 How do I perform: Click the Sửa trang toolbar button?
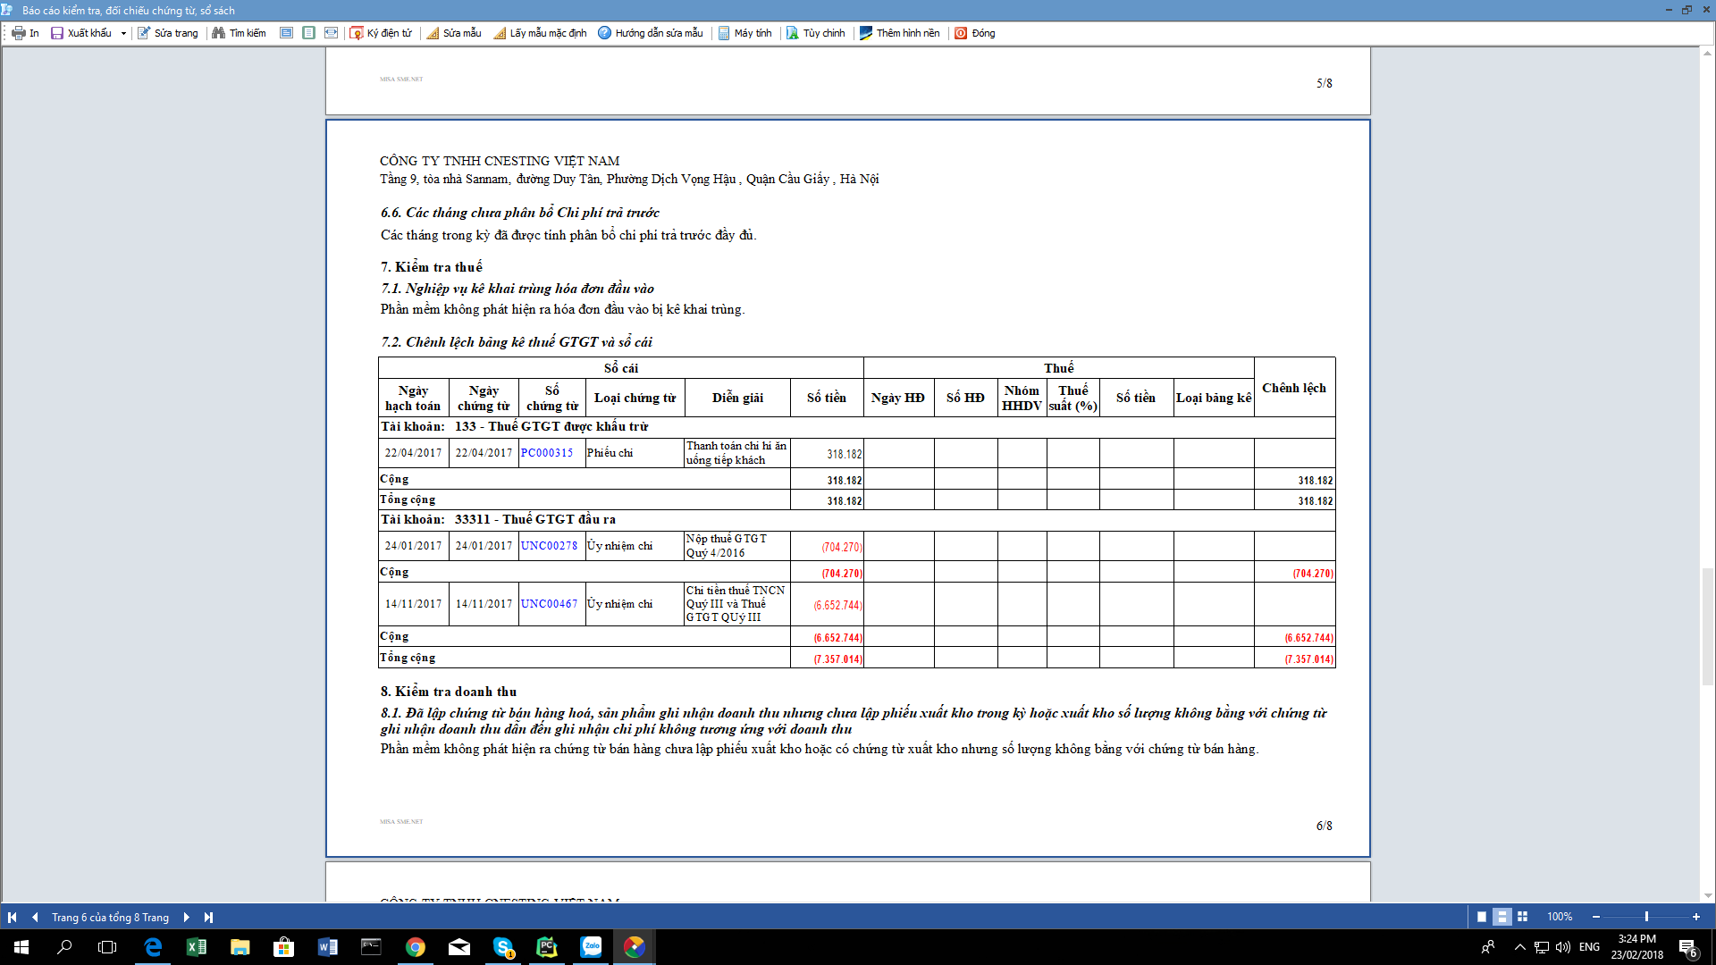pos(168,33)
